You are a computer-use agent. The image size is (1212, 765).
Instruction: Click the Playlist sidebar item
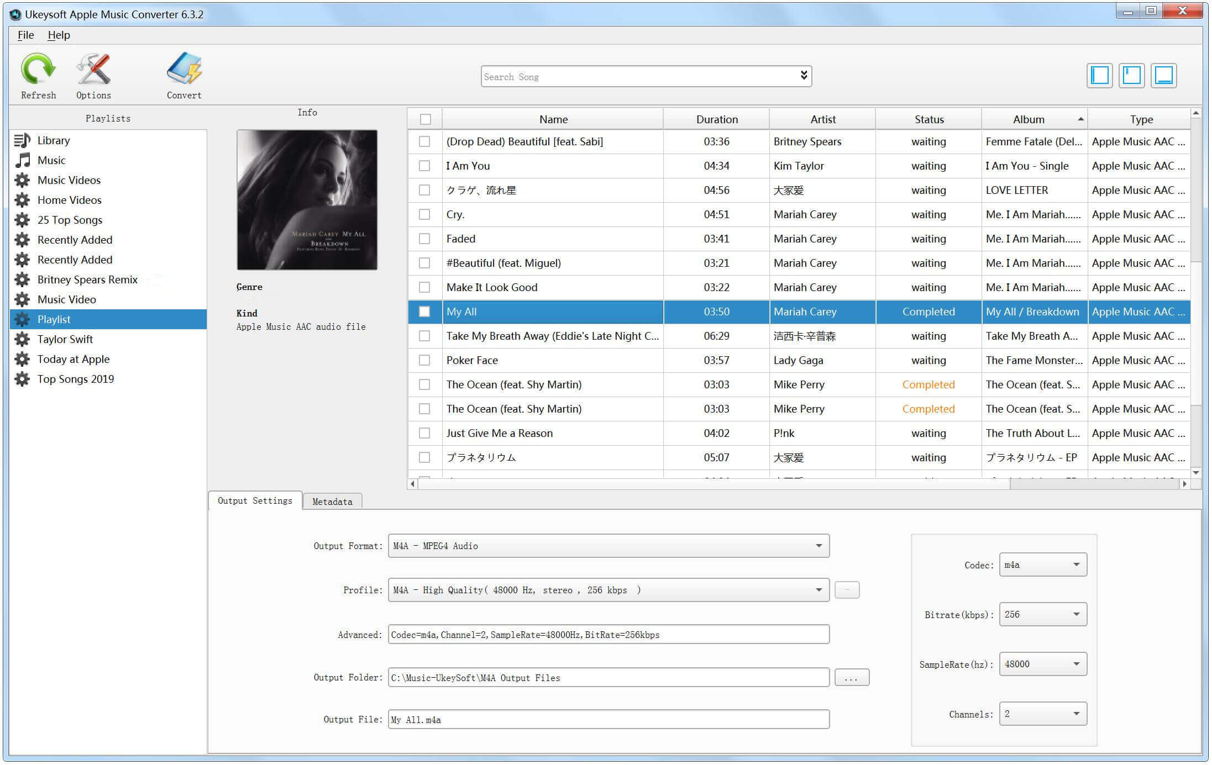(106, 319)
